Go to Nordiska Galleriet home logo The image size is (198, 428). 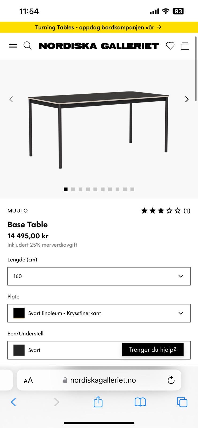click(x=99, y=46)
